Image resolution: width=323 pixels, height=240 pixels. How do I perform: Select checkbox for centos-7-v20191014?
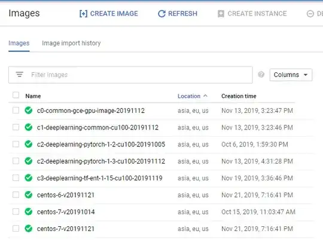point(16,211)
